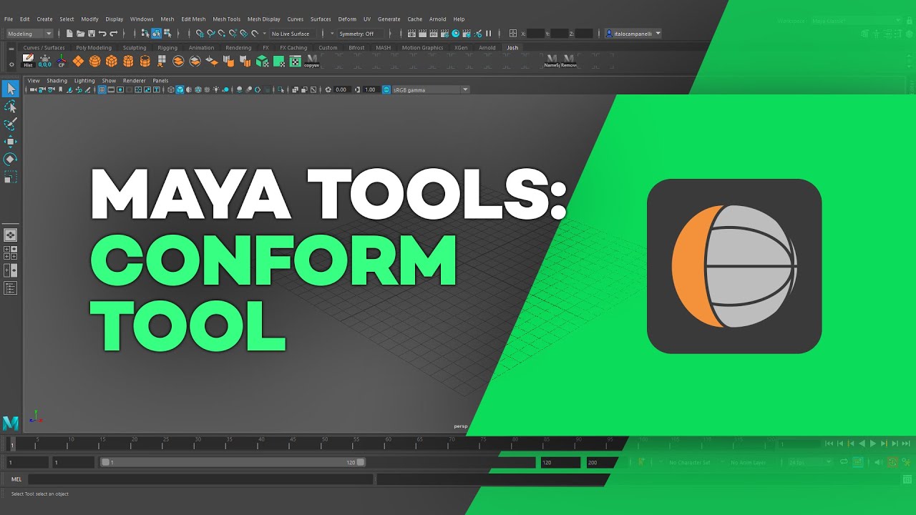
Task: Open the viewport Renderer menu
Action: (x=134, y=81)
